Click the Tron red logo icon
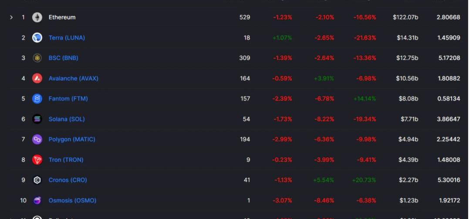The height and width of the screenshot is (219, 469). [x=37, y=159]
